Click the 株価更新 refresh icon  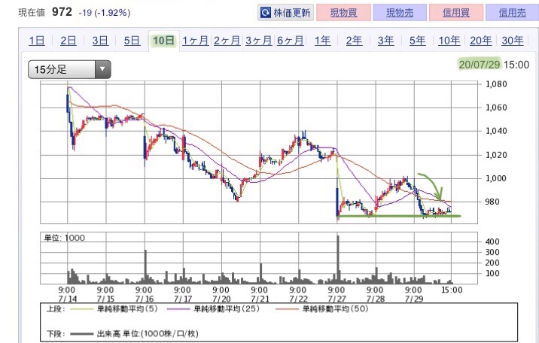click(x=266, y=13)
